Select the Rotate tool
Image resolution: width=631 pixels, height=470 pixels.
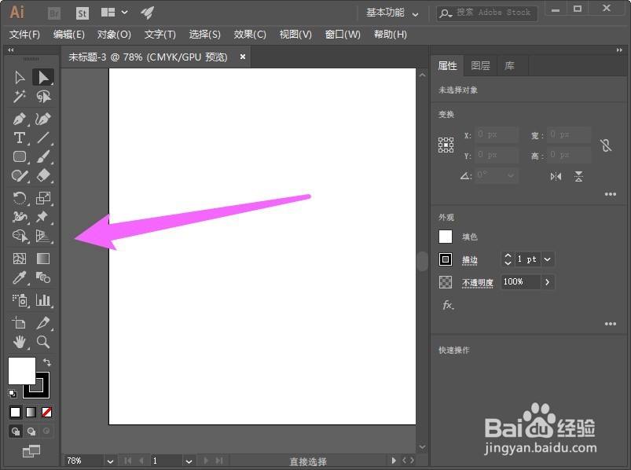click(20, 198)
